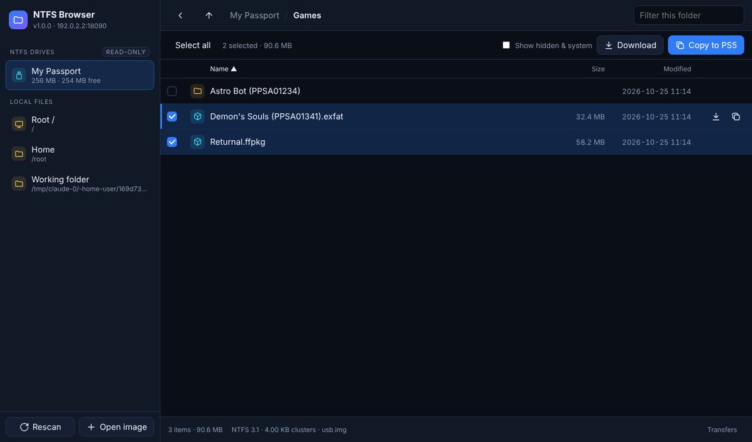
Task: Click the Home folder icon
Action: (19, 153)
